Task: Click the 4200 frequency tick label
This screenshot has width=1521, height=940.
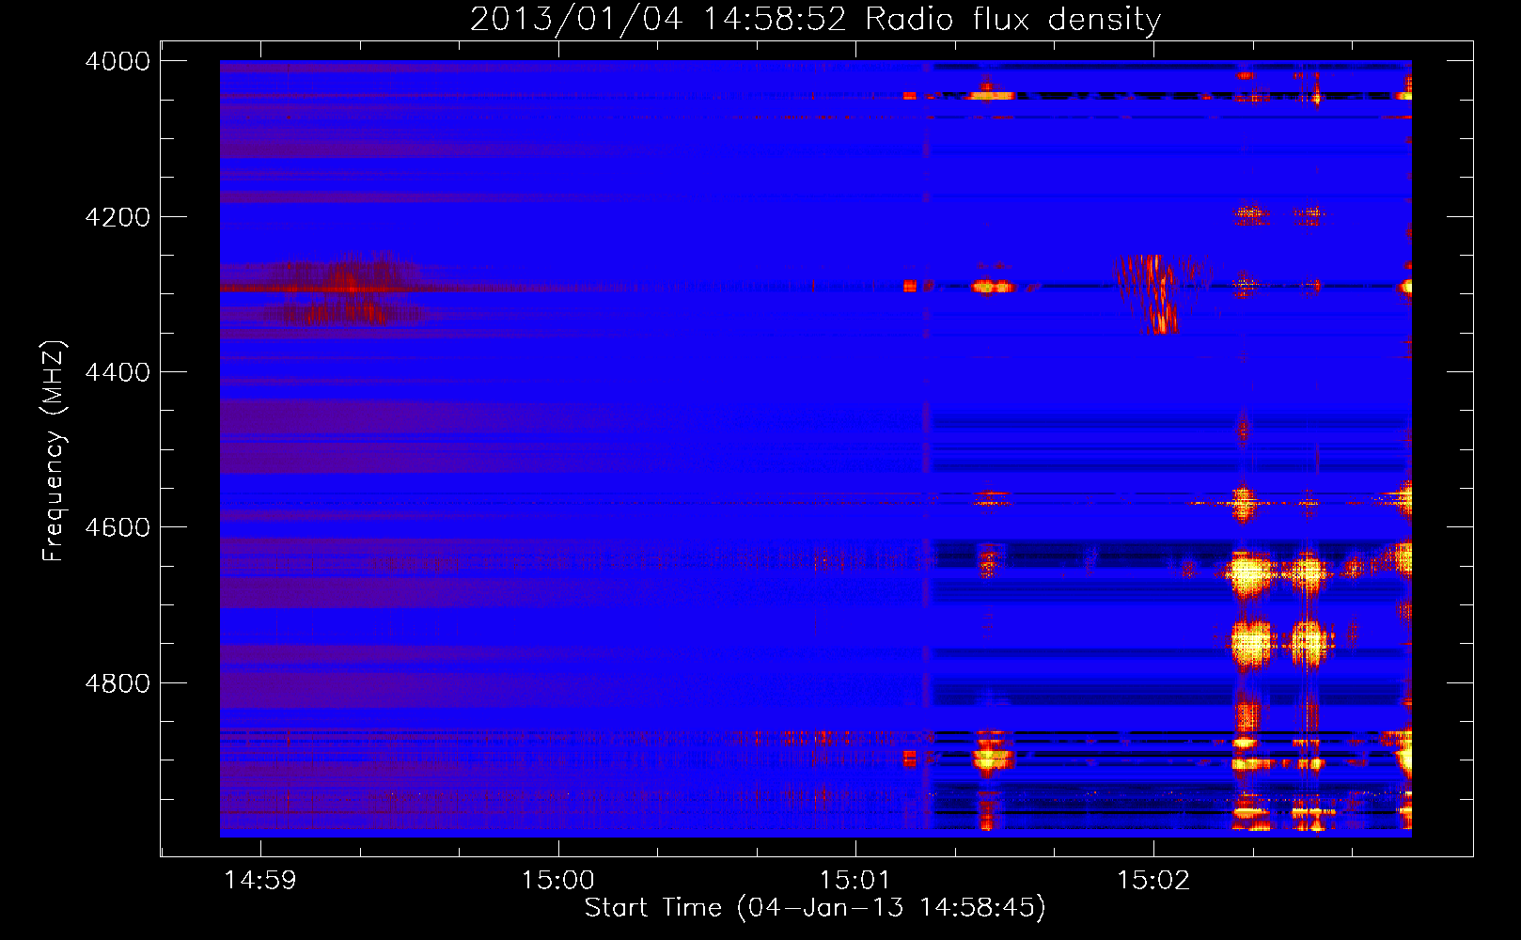Action: coord(118,216)
